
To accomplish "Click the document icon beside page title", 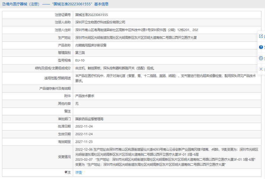I will tap(4, 4).
